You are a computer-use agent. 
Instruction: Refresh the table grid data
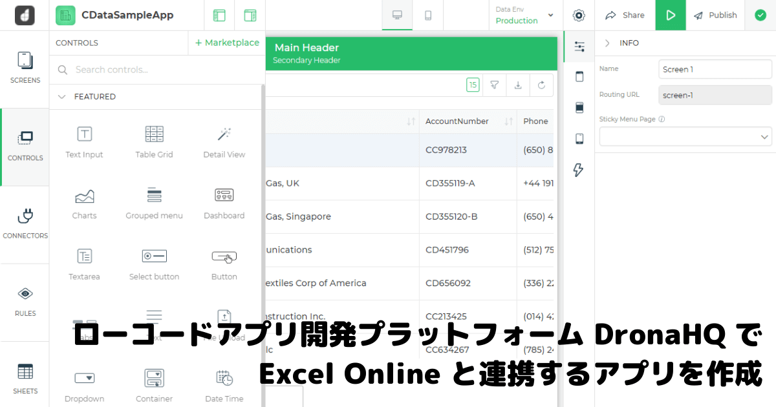541,85
